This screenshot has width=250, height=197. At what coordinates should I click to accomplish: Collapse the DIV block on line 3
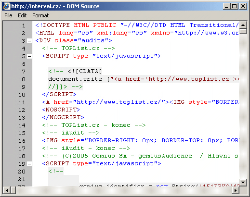(29, 41)
